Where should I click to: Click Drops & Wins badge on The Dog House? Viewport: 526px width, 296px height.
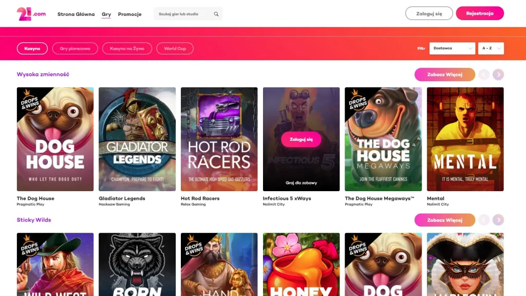[29, 101]
